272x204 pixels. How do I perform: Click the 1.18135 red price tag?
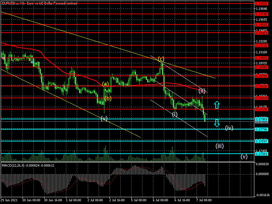point(261,109)
